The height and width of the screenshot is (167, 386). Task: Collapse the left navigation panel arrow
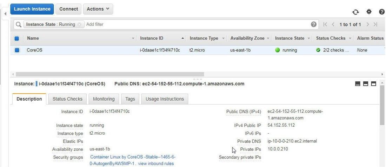[x=5, y=14]
